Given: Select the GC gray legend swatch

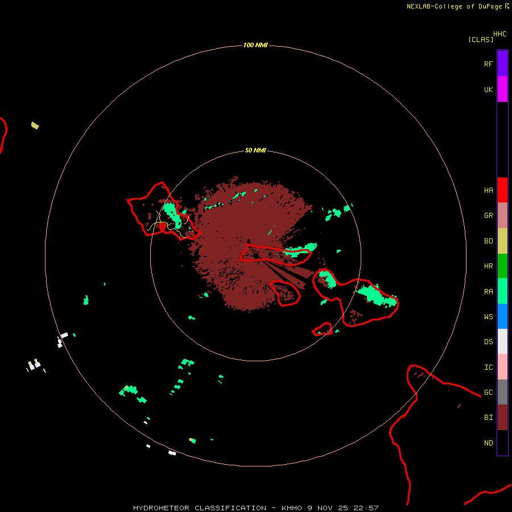Looking at the screenshot, I should (502, 392).
